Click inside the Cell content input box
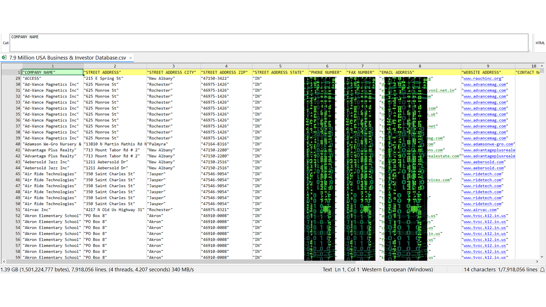 pos(269,43)
